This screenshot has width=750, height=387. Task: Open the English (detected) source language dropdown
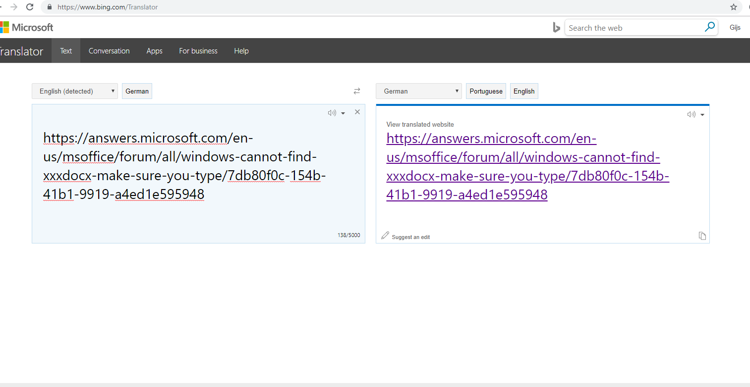[75, 91]
